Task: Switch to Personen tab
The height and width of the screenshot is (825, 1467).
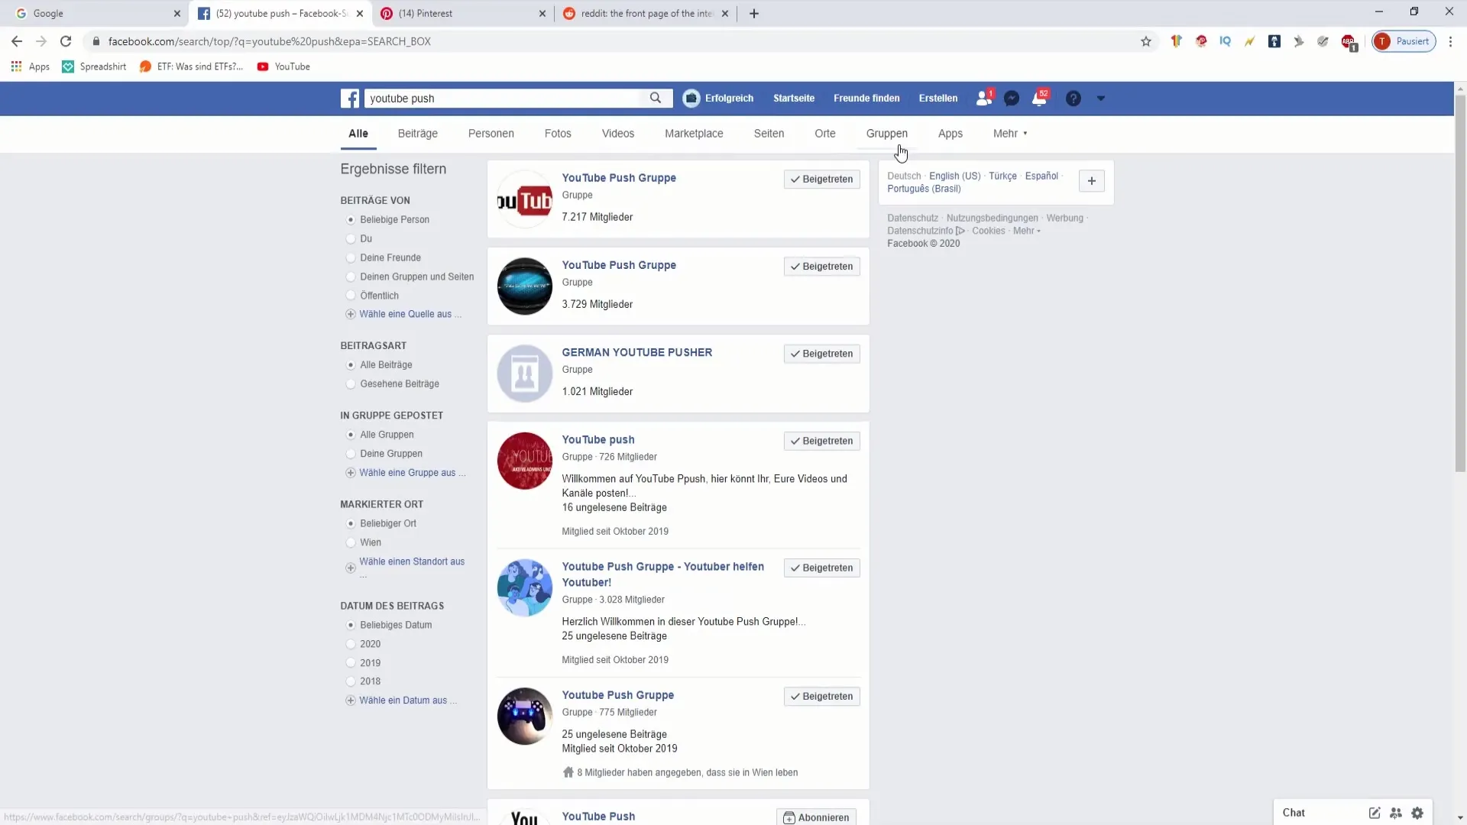Action: point(491,134)
